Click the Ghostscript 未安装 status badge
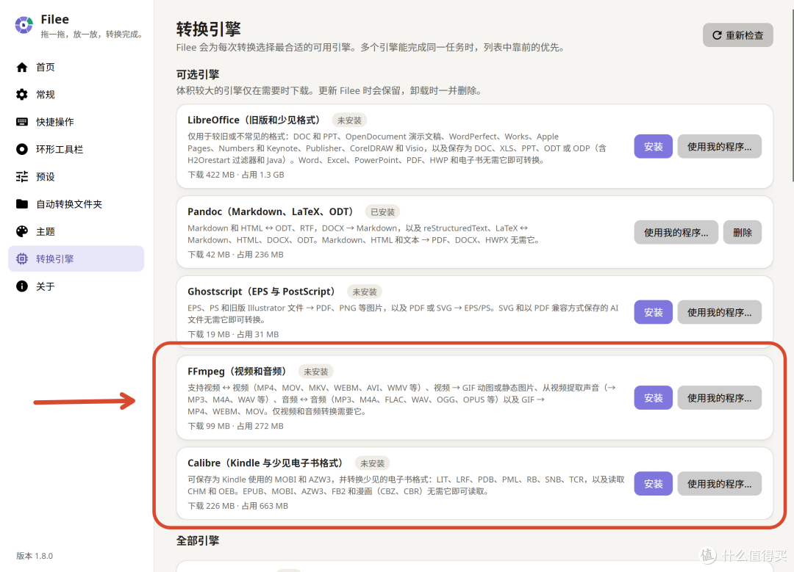The width and height of the screenshot is (794, 572). coord(365,292)
